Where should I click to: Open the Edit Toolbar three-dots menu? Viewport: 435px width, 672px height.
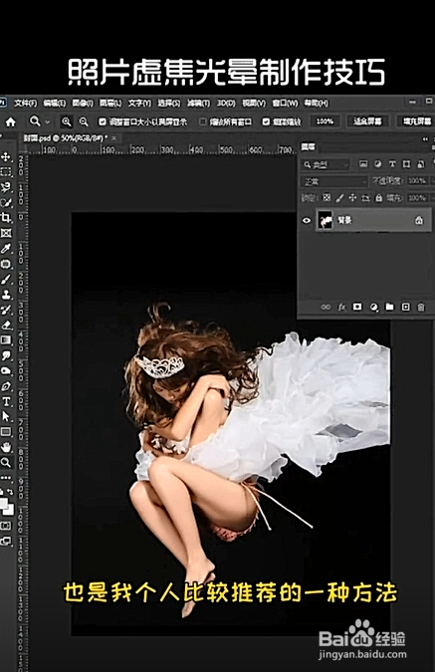[6, 477]
